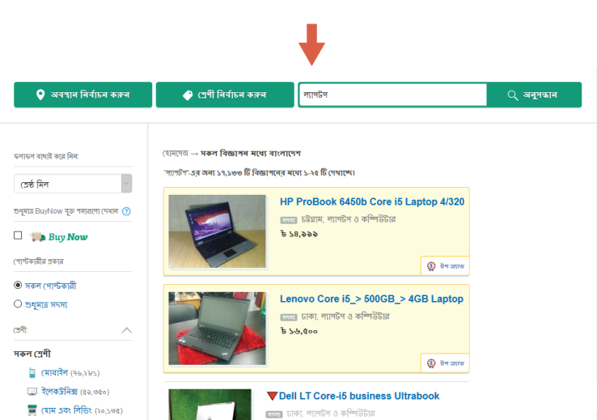Click the search text field with ল্যাপটপ

(x=393, y=95)
